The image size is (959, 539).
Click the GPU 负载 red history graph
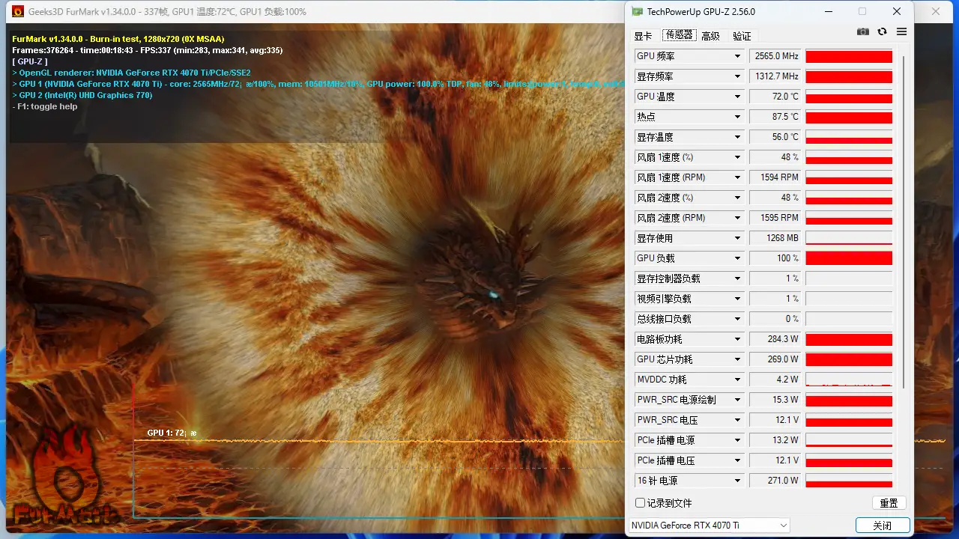[x=849, y=258]
